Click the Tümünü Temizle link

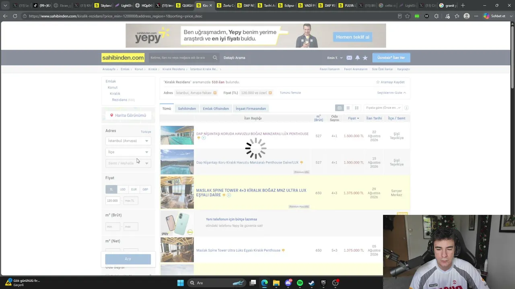(x=290, y=93)
